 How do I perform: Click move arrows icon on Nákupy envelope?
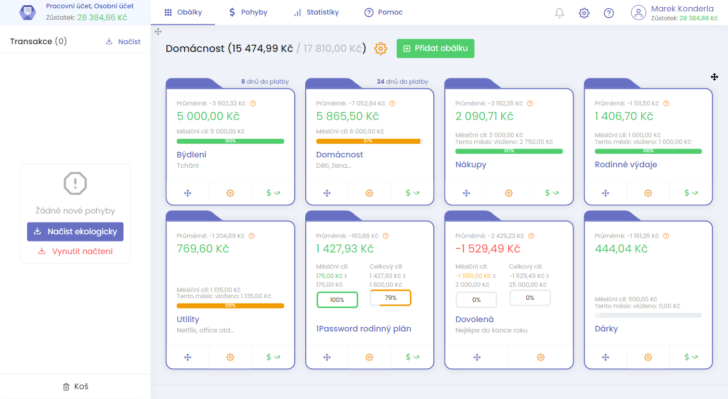click(466, 193)
